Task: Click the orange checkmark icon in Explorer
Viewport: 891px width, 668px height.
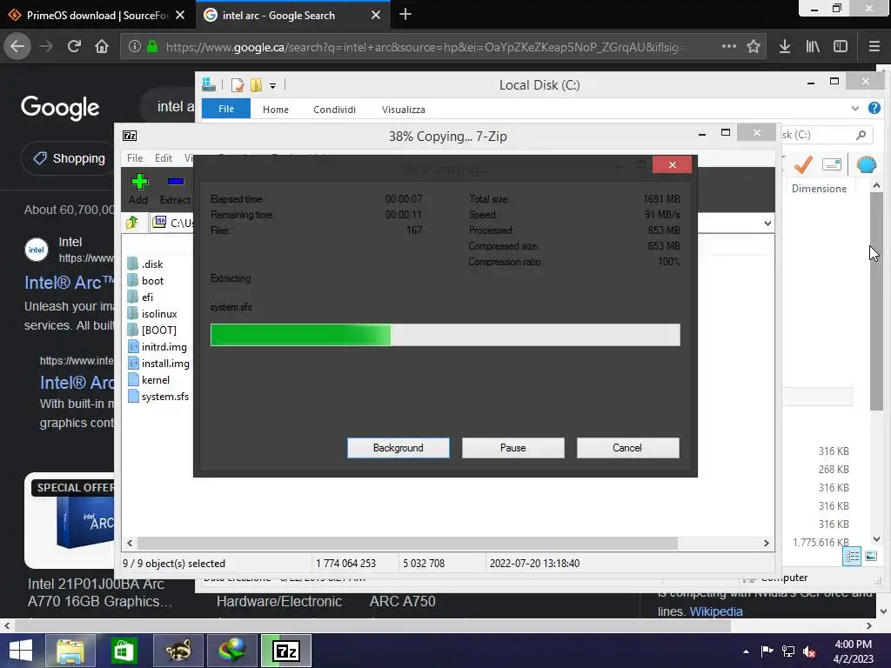Action: [x=803, y=164]
